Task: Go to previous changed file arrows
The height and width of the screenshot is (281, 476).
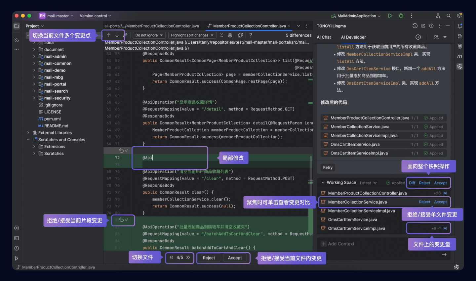Action: click(x=171, y=257)
